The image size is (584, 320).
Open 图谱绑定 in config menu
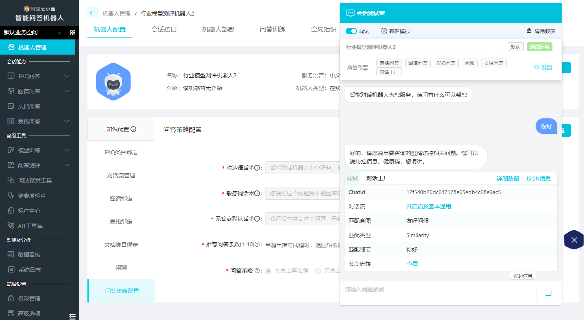click(x=121, y=198)
